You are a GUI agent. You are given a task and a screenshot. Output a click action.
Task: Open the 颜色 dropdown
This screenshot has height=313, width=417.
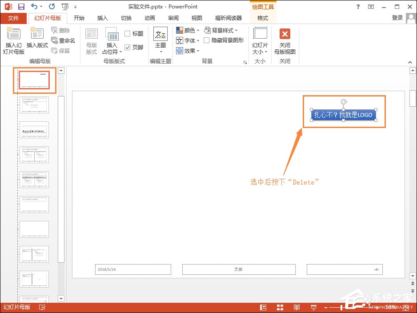(x=187, y=30)
